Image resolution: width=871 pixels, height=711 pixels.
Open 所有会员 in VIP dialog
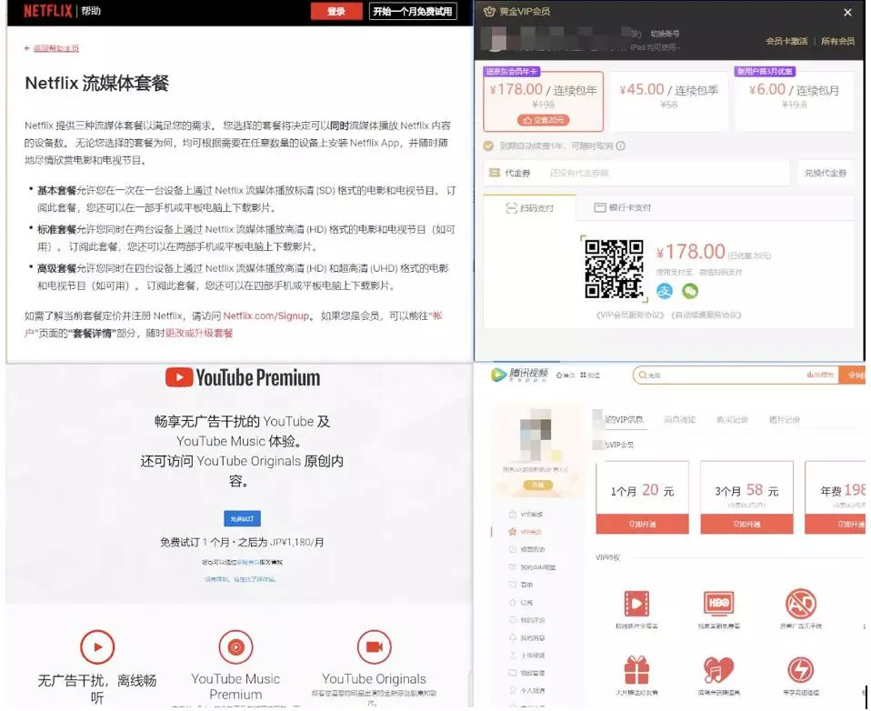pyautogui.click(x=837, y=41)
